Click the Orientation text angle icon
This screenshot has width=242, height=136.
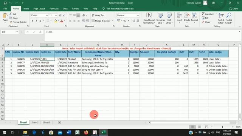84,15
